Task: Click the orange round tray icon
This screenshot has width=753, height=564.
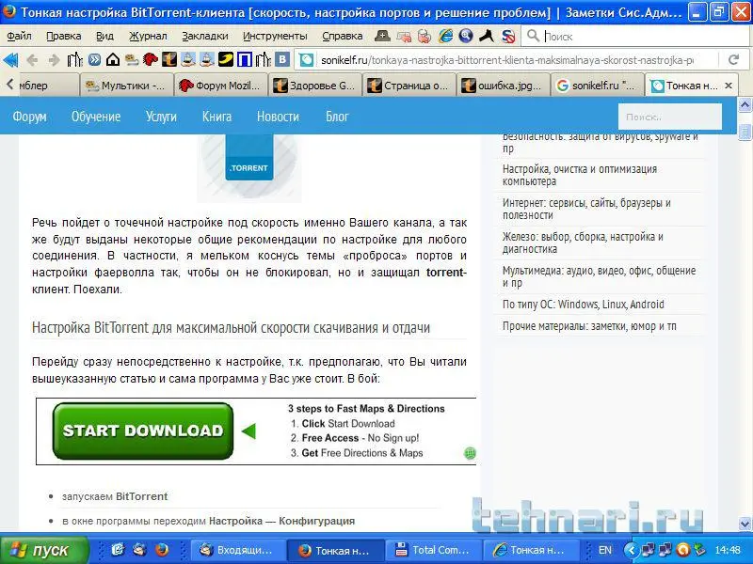Action: [x=683, y=550]
